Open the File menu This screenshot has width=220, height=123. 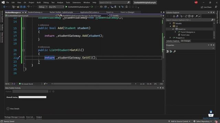pos(8,2)
